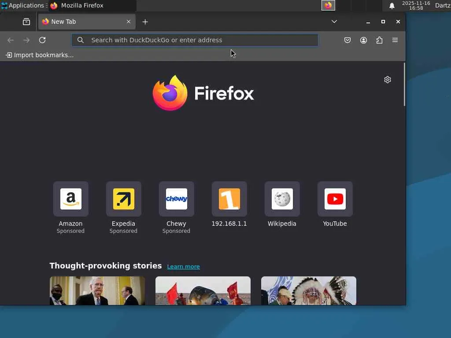Open the Firefox account icon
Screen dimensions: 451x338
(363, 40)
